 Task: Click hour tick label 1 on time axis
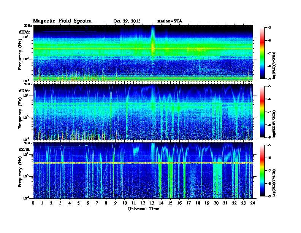[42, 203]
